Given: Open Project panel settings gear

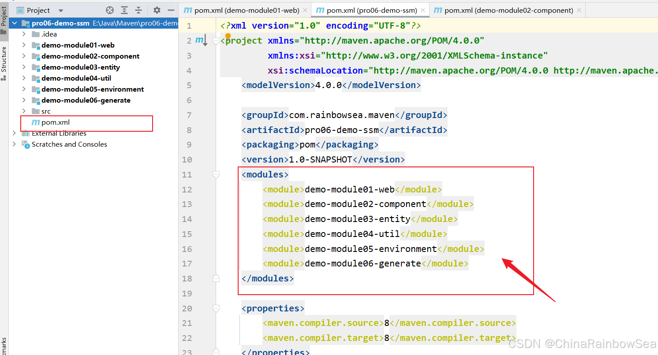Looking at the screenshot, I should 157,10.
